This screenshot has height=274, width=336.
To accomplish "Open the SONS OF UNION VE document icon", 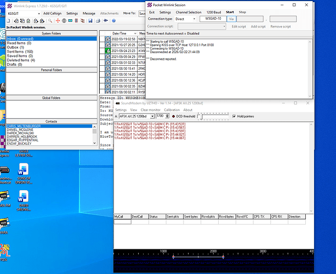I will (24, 169).
